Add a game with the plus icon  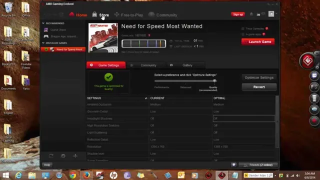75,156
